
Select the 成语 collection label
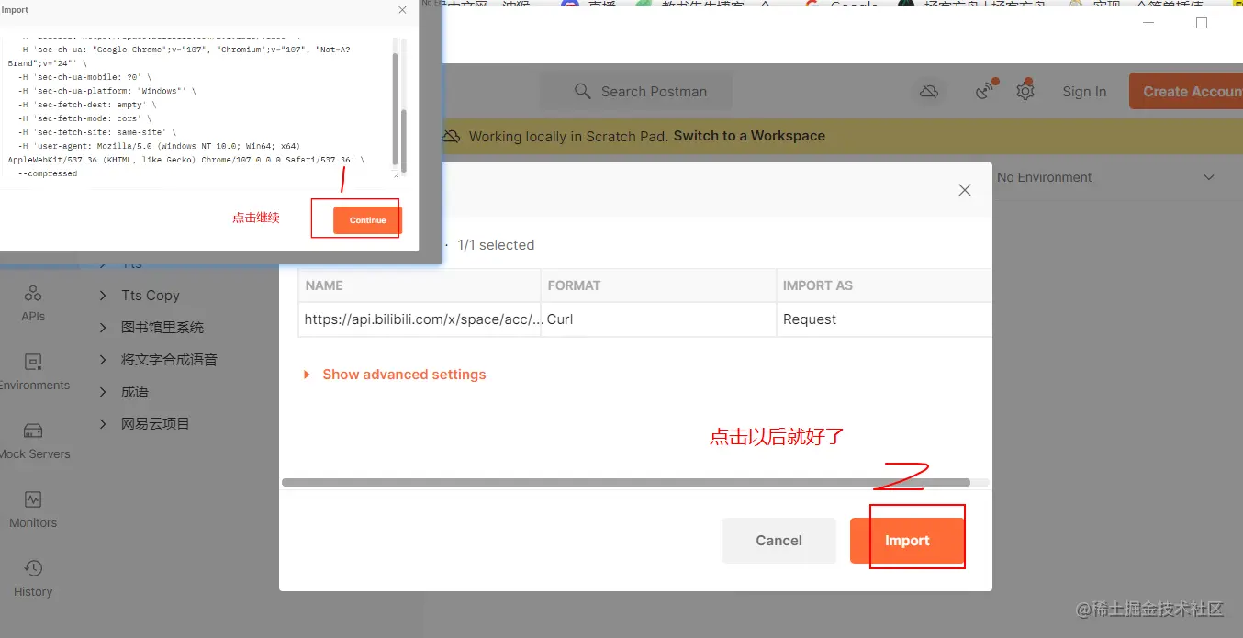click(135, 392)
